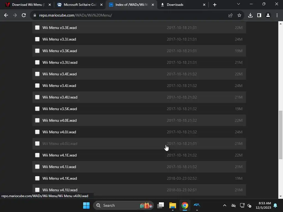Tick the checkbox for Wii Menu v4.1J.wad
283x212 pixels.
pos(37,167)
